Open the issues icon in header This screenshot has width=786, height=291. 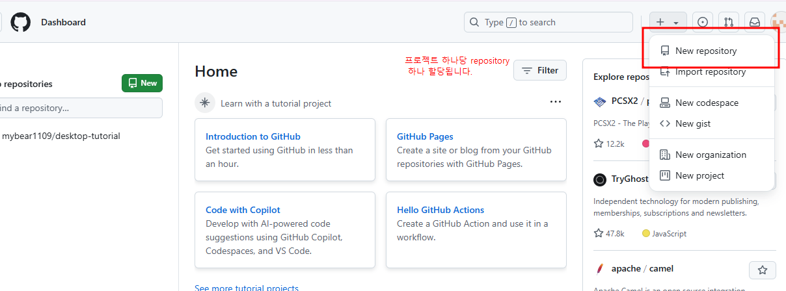coord(702,22)
